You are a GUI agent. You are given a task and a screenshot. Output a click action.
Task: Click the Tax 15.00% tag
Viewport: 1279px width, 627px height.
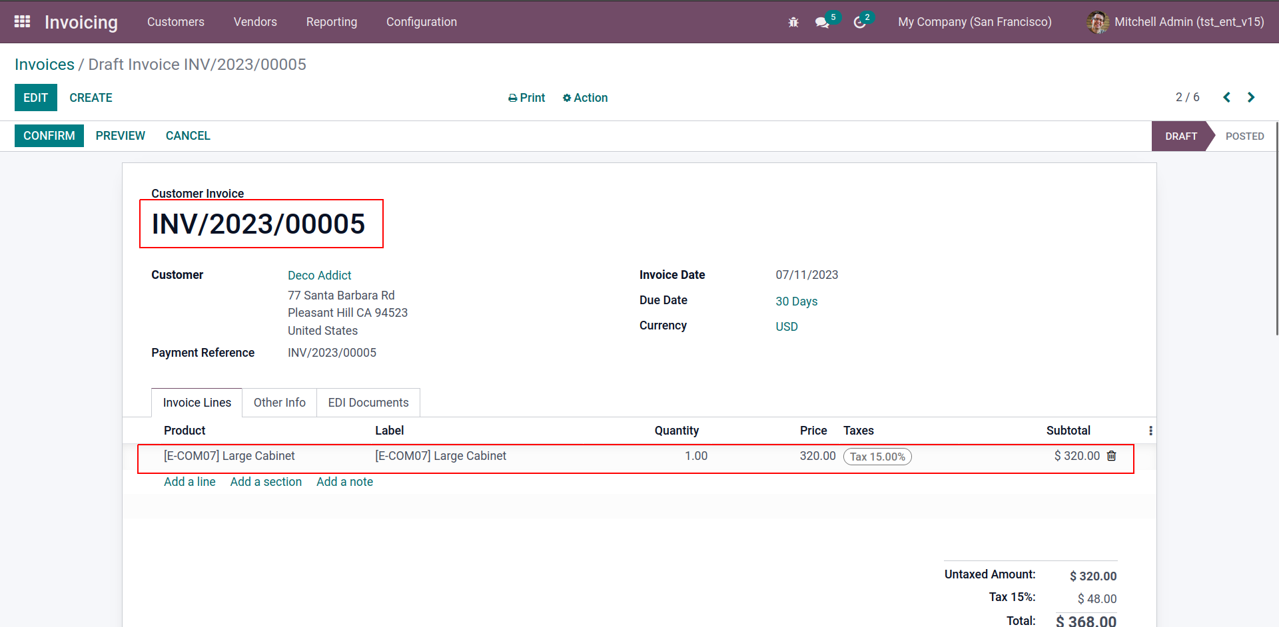(877, 457)
